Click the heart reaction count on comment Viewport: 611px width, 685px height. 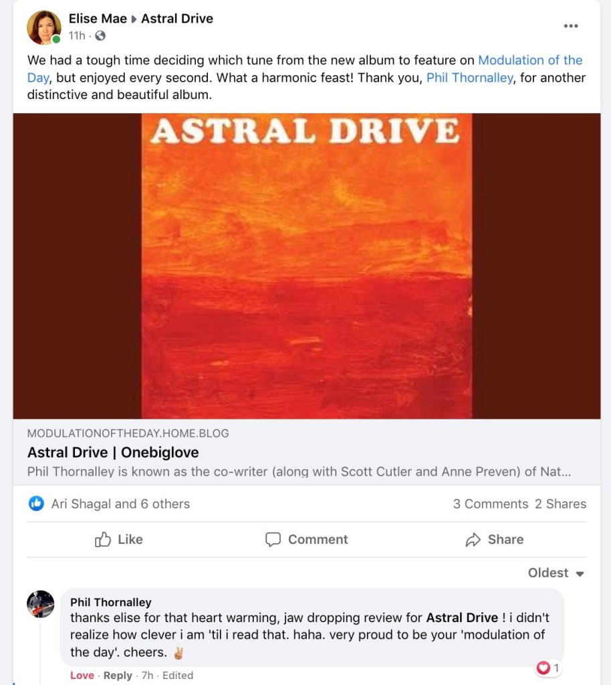pyautogui.click(x=547, y=668)
